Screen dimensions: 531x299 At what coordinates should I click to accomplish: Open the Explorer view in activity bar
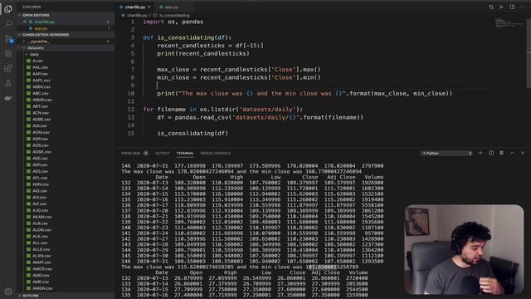[x=8, y=9]
